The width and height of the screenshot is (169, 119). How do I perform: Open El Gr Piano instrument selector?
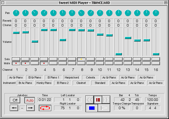(35, 77)
